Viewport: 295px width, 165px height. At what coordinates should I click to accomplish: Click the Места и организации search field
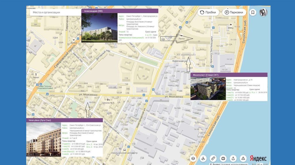click(x=55, y=12)
